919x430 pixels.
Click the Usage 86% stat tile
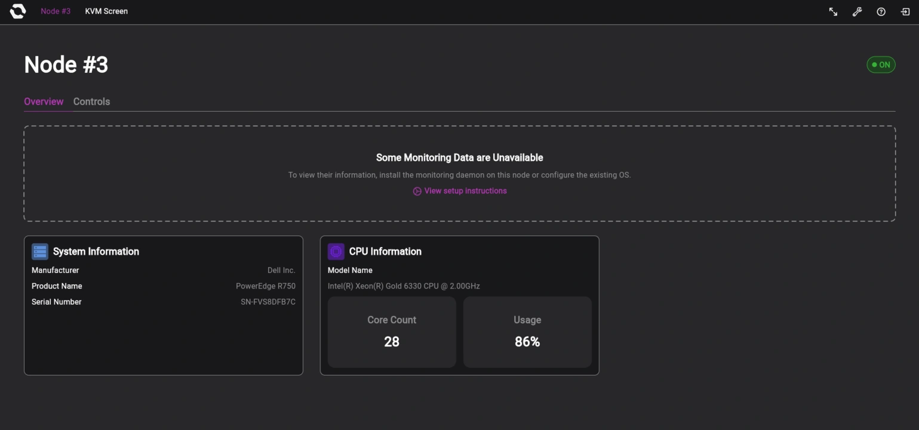point(527,331)
